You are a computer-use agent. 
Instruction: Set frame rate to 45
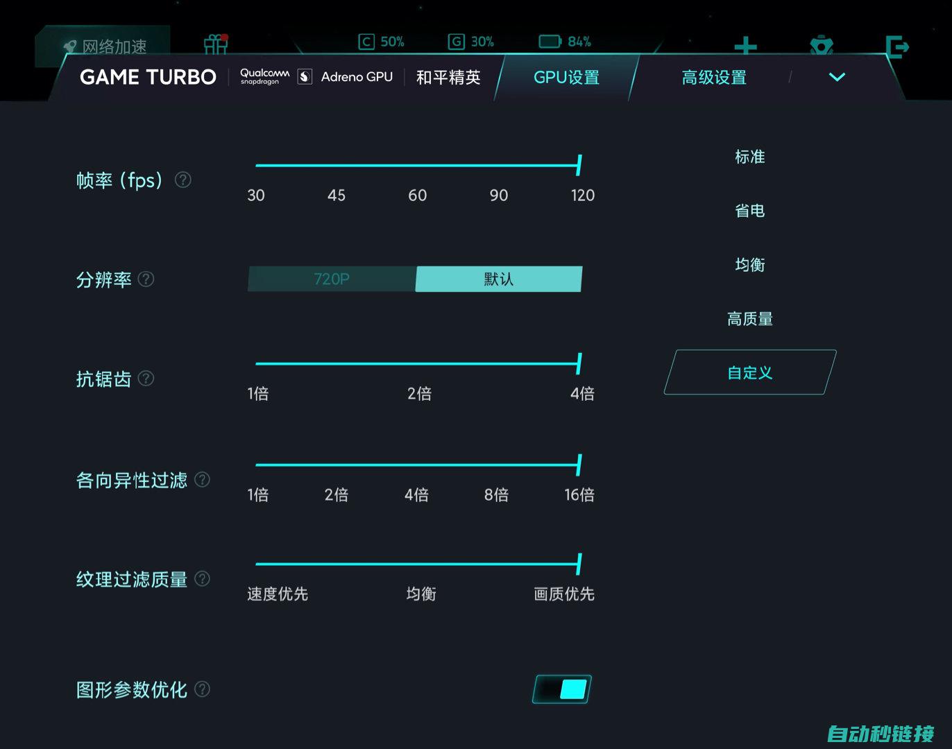[337, 196]
